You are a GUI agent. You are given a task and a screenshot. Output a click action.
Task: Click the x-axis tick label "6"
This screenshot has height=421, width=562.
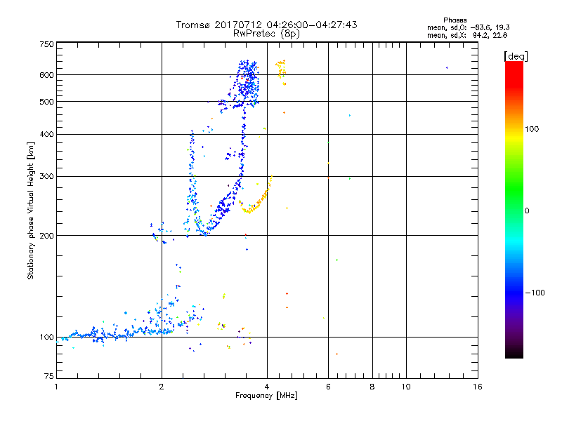(x=328, y=387)
